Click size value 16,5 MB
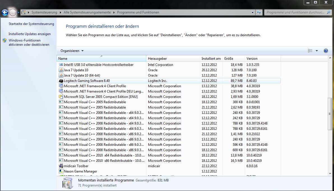Viewport: 334px width, 191px height. (x=236, y=160)
